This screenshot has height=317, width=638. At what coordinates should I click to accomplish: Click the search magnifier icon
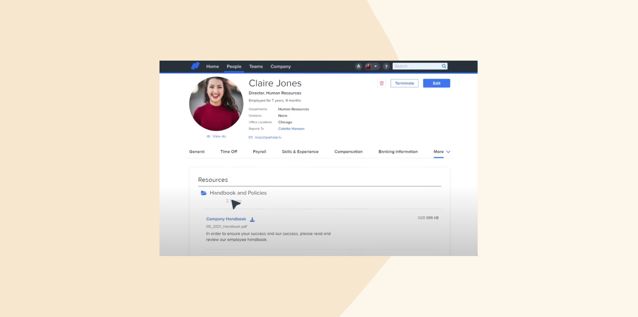(x=444, y=66)
